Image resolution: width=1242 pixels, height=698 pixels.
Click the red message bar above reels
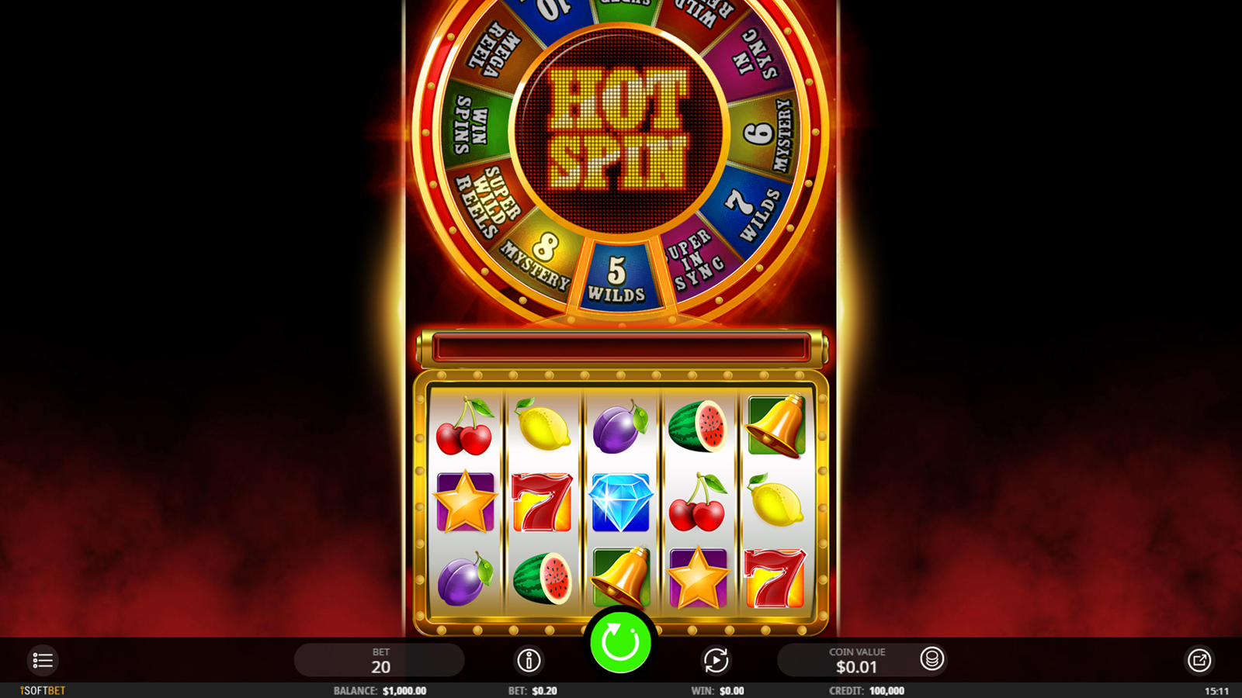[x=621, y=347]
